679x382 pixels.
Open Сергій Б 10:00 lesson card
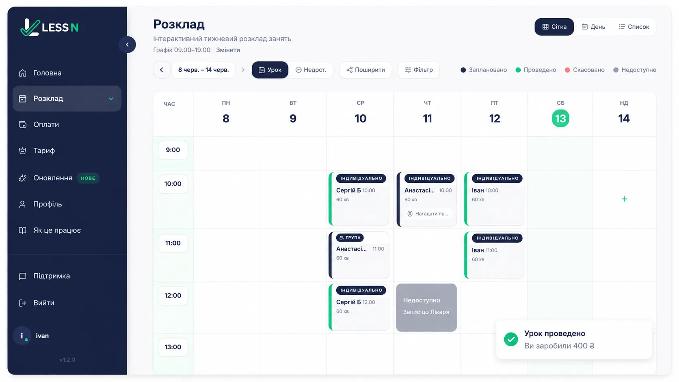point(359,199)
